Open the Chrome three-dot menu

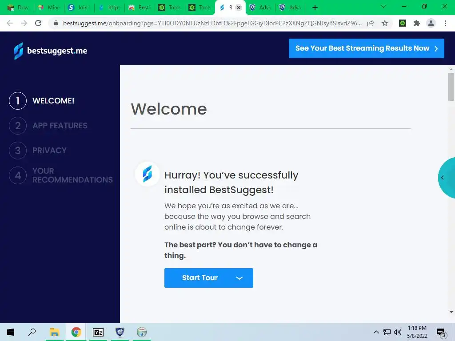point(445,23)
